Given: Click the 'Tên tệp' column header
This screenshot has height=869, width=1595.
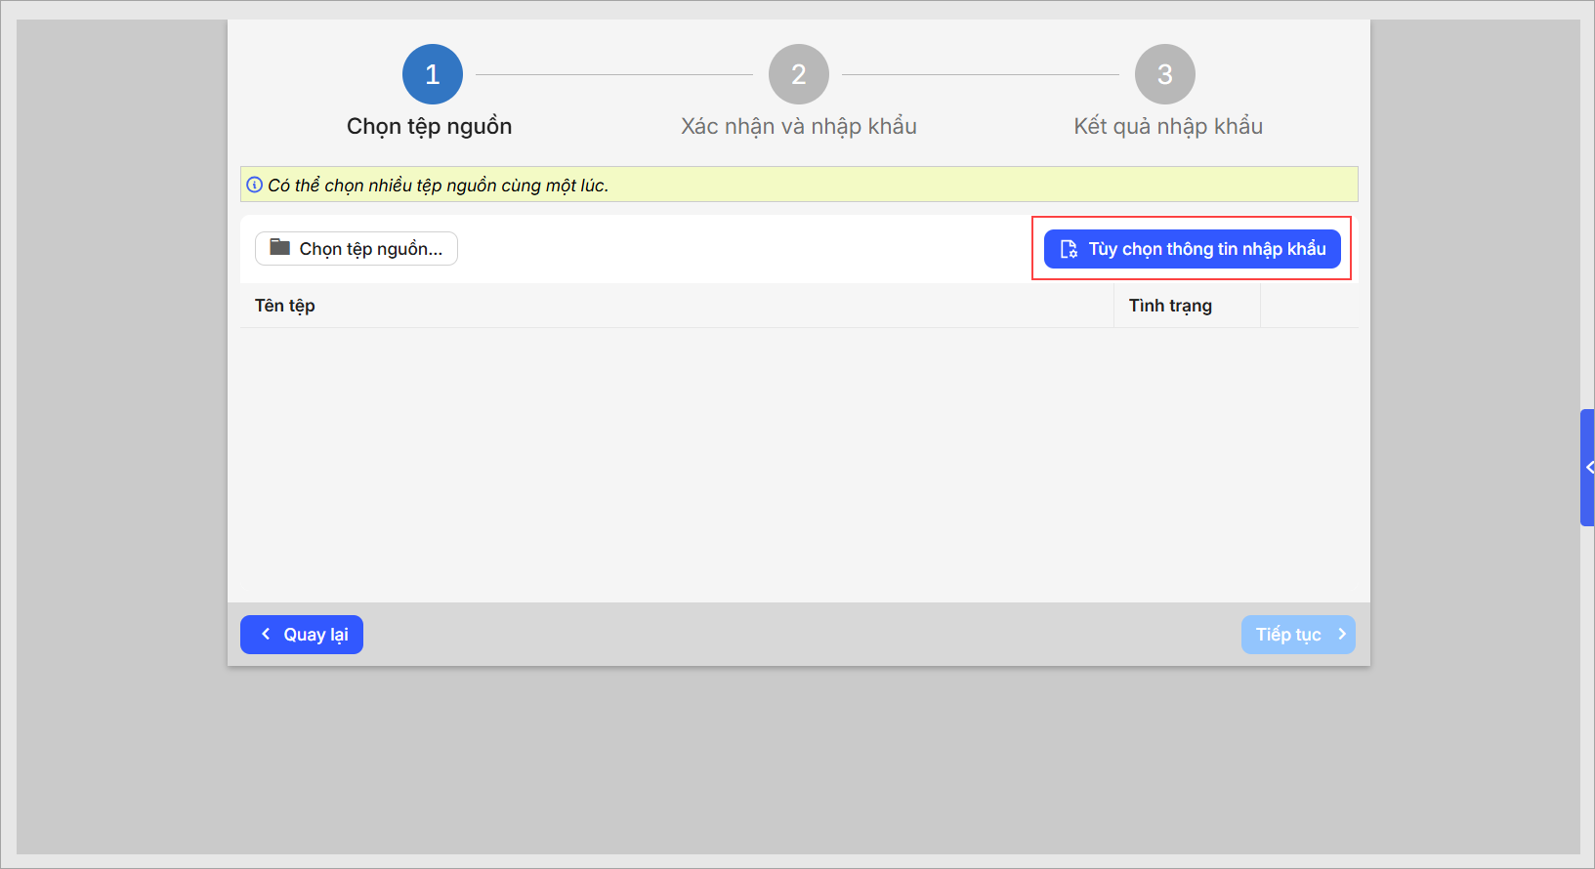Looking at the screenshot, I should pos(285,306).
